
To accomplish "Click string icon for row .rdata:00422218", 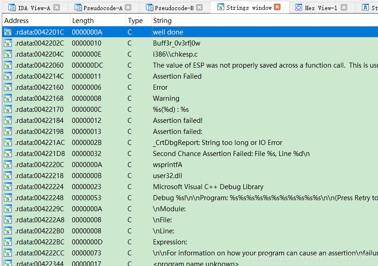I will [8, 176].
